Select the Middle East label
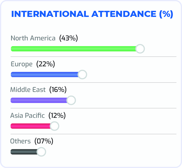The width and height of the screenshot is (182, 168). [28, 90]
